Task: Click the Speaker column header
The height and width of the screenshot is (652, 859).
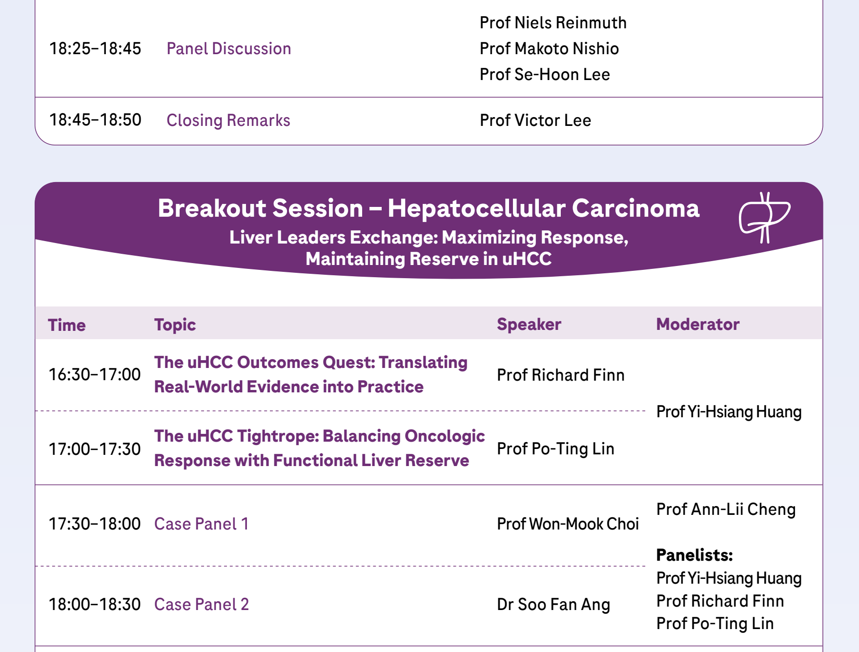Action: 529,325
